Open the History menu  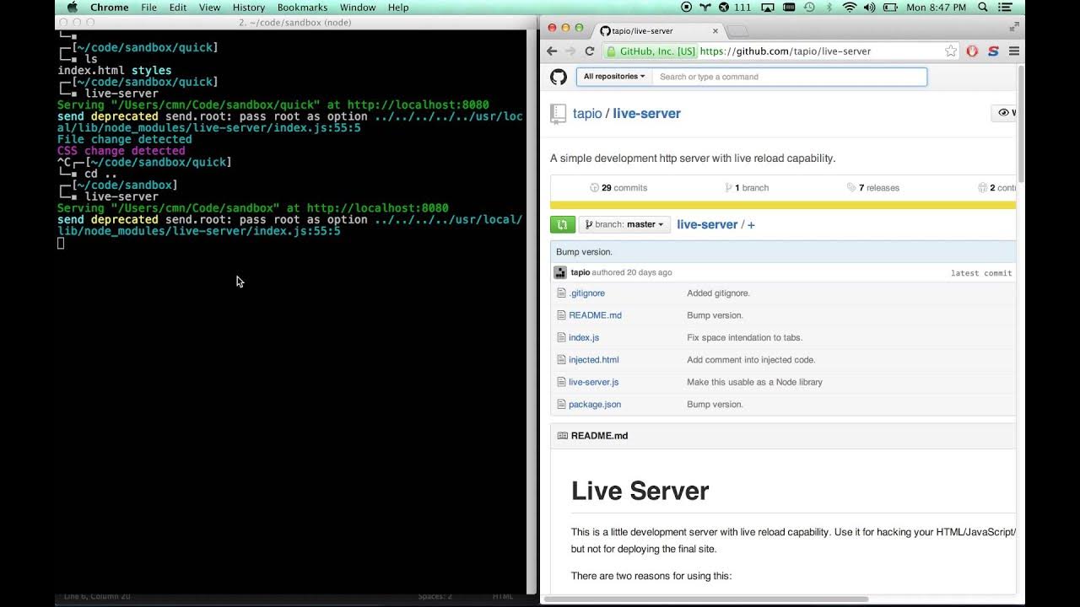pyautogui.click(x=249, y=7)
